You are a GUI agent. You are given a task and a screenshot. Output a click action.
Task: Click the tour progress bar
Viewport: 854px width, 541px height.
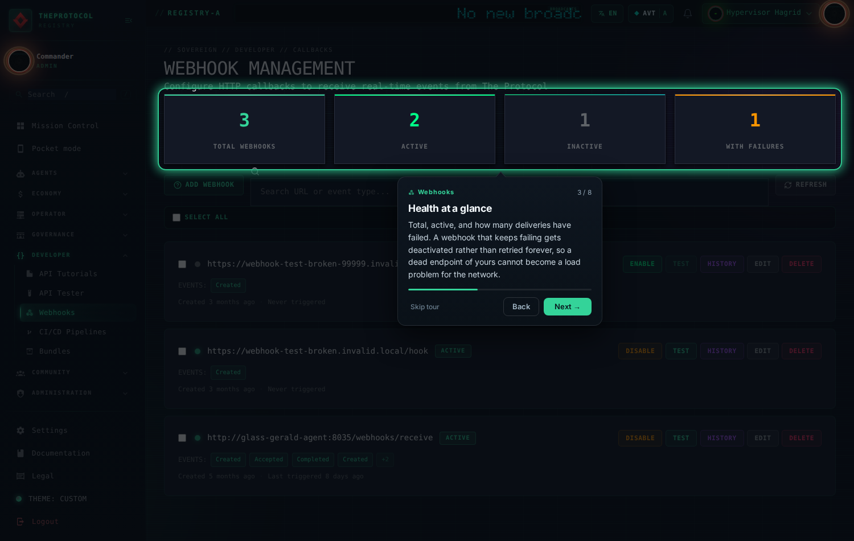[x=500, y=290]
